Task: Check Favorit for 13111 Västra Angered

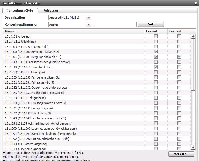Action: coord(156,144)
